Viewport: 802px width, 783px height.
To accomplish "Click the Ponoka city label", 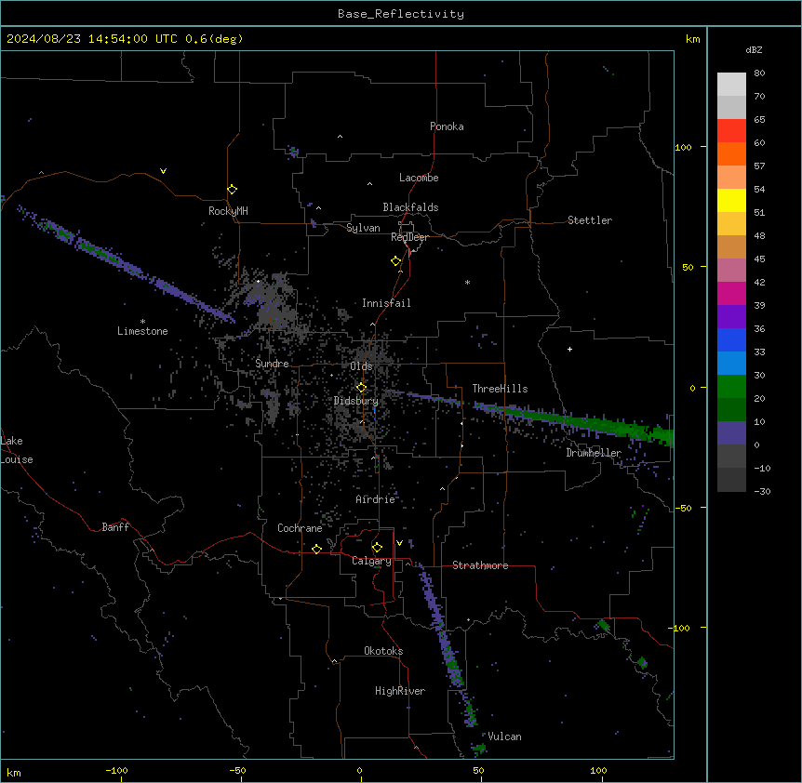I will click(x=447, y=126).
